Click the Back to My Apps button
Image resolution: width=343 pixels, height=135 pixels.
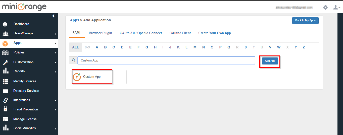point(305,21)
